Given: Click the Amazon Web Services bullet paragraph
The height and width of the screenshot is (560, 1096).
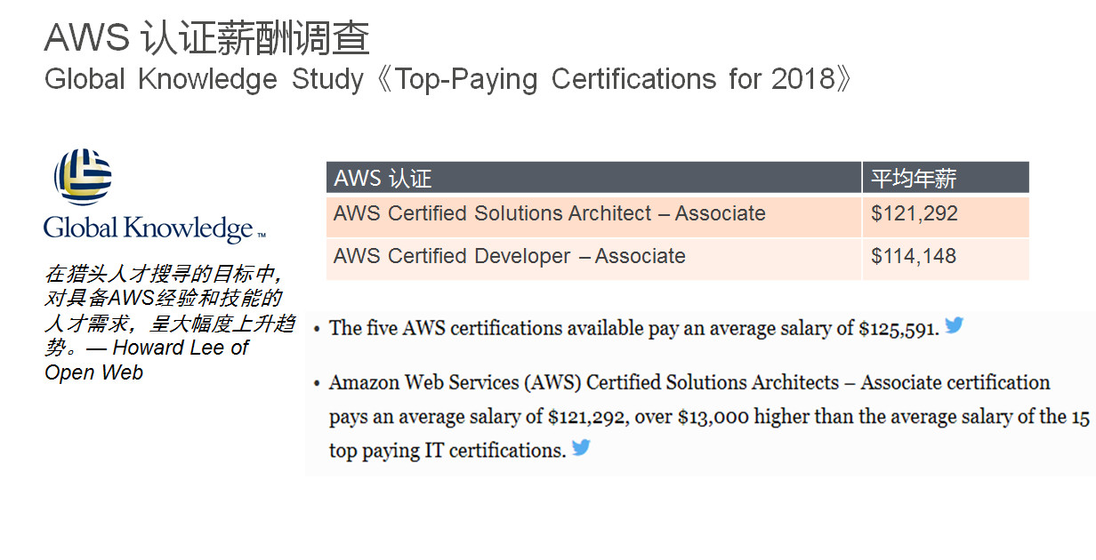Looking at the screenshot, I should pyautogui.click(x=709, y=416).
